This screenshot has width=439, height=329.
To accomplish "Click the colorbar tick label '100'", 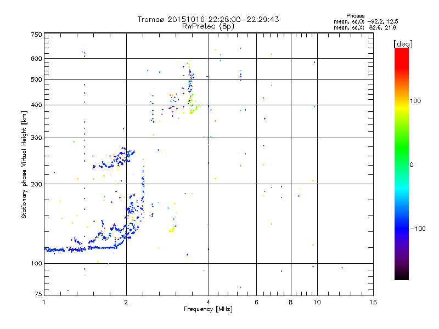I will [415, 101].
